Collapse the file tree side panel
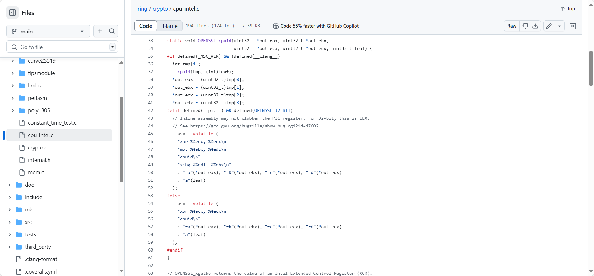Viewport: 594px width, 276px height. pyautogui.click(x=12, y=13)
